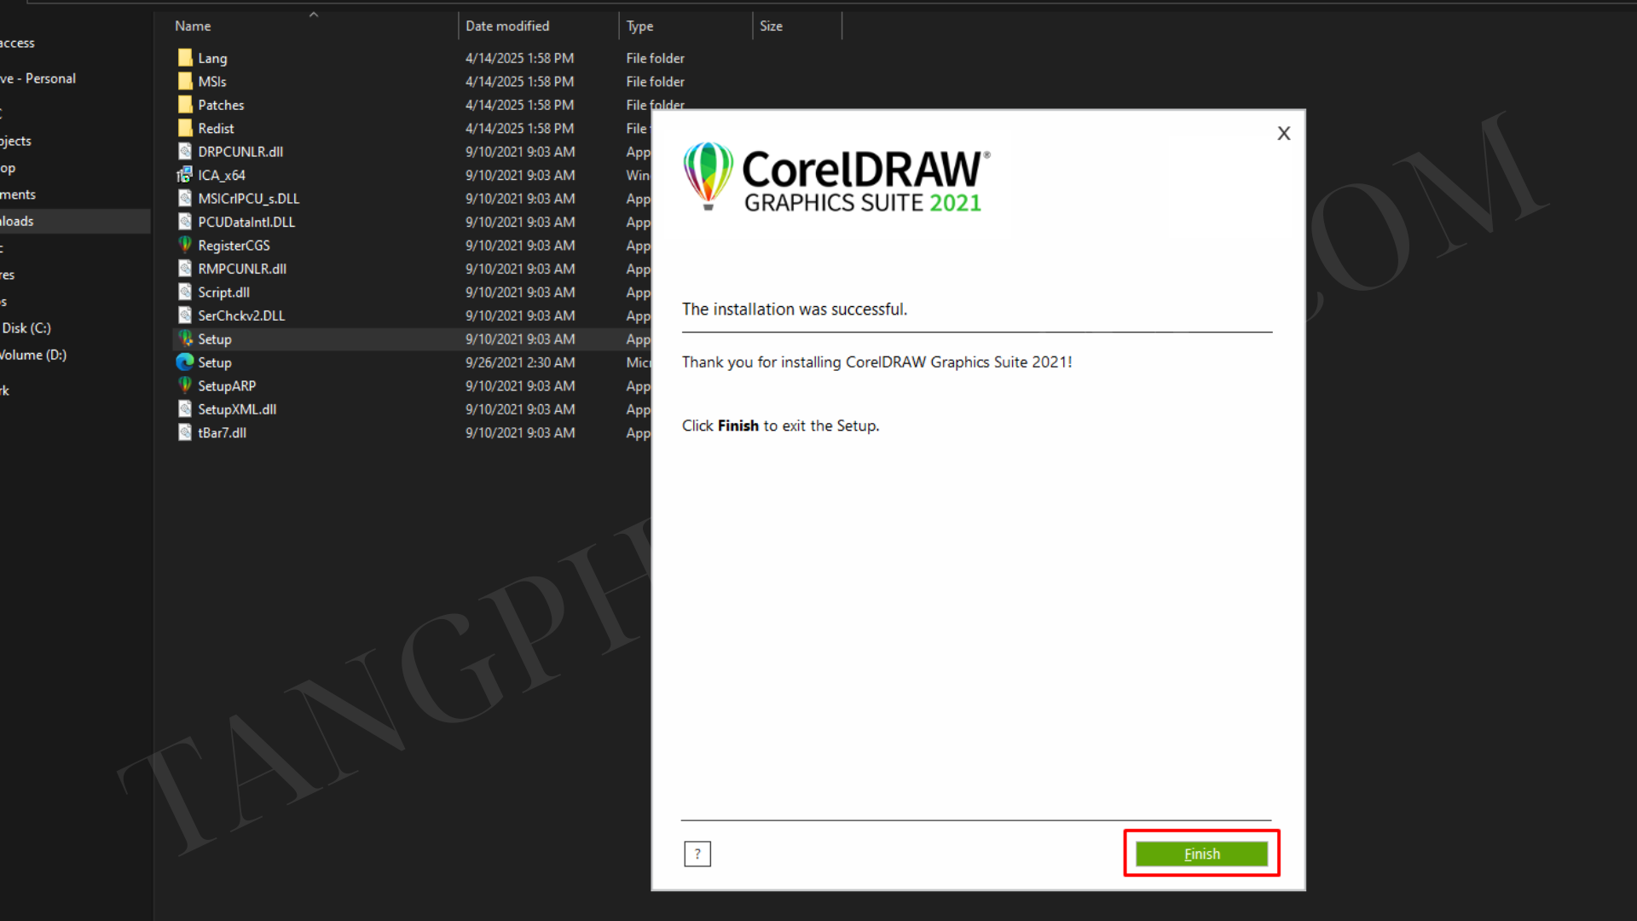Screen dimensions: 1637x921
Task: Select the tBar7.dll file
Action: (x=222, y=433)
